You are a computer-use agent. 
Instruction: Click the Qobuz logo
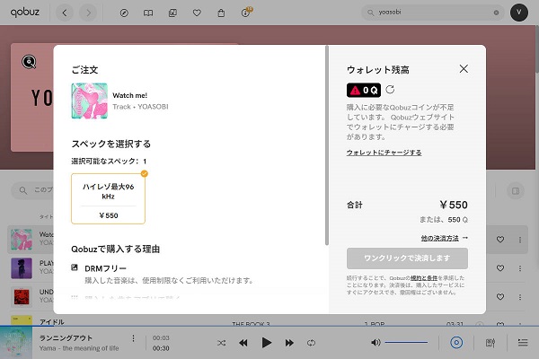click(x=25, y=13)
